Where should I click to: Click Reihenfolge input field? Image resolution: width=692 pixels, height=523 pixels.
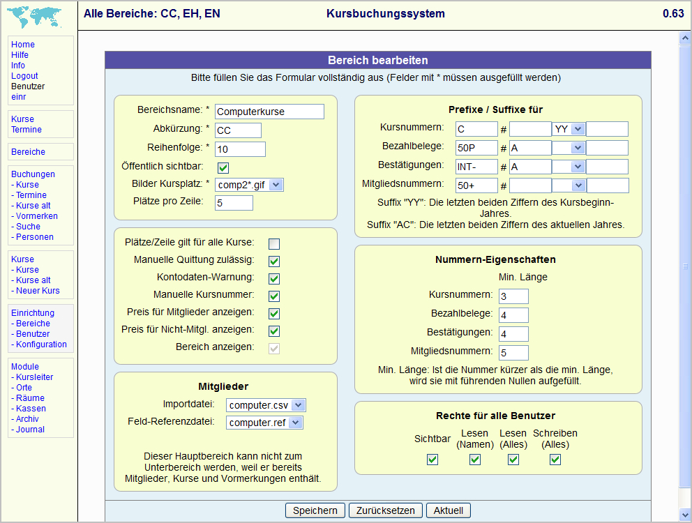click(241, 149)
